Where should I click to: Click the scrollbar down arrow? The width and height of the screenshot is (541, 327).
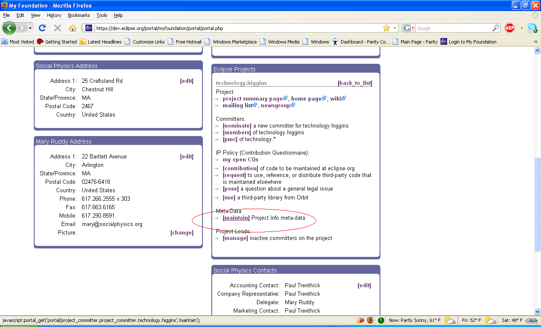click(x=537, y=311)
